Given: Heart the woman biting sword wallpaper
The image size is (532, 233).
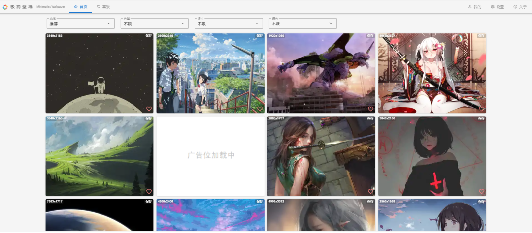Looking at the screenshot, I should click(370, 191).
